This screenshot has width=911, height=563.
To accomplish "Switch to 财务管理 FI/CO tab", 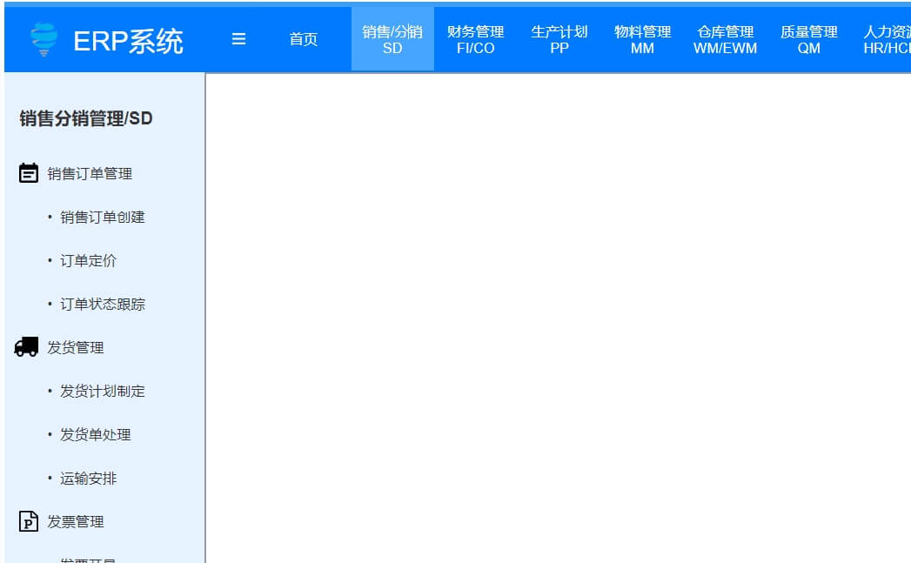I will coord(476,39).
